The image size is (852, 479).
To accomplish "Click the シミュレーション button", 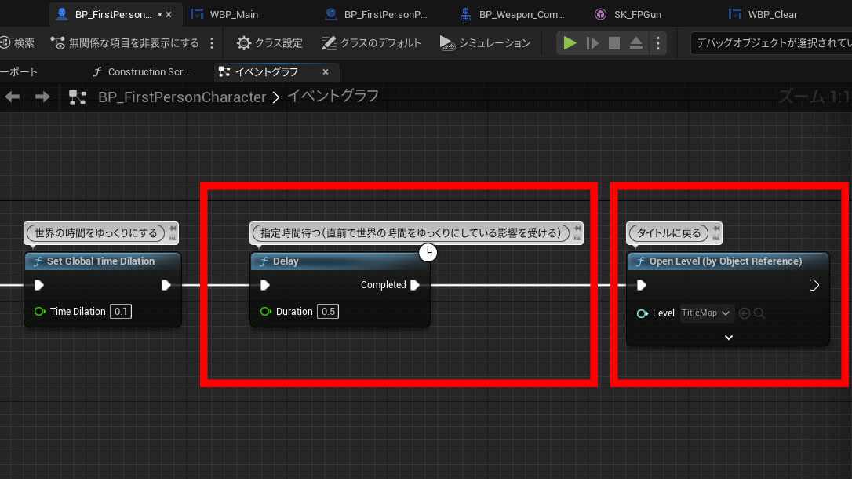I will pyautogui.click(x=486, y=43).
